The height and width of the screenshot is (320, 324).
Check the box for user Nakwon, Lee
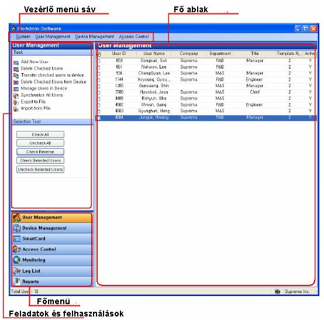(99, 67)
